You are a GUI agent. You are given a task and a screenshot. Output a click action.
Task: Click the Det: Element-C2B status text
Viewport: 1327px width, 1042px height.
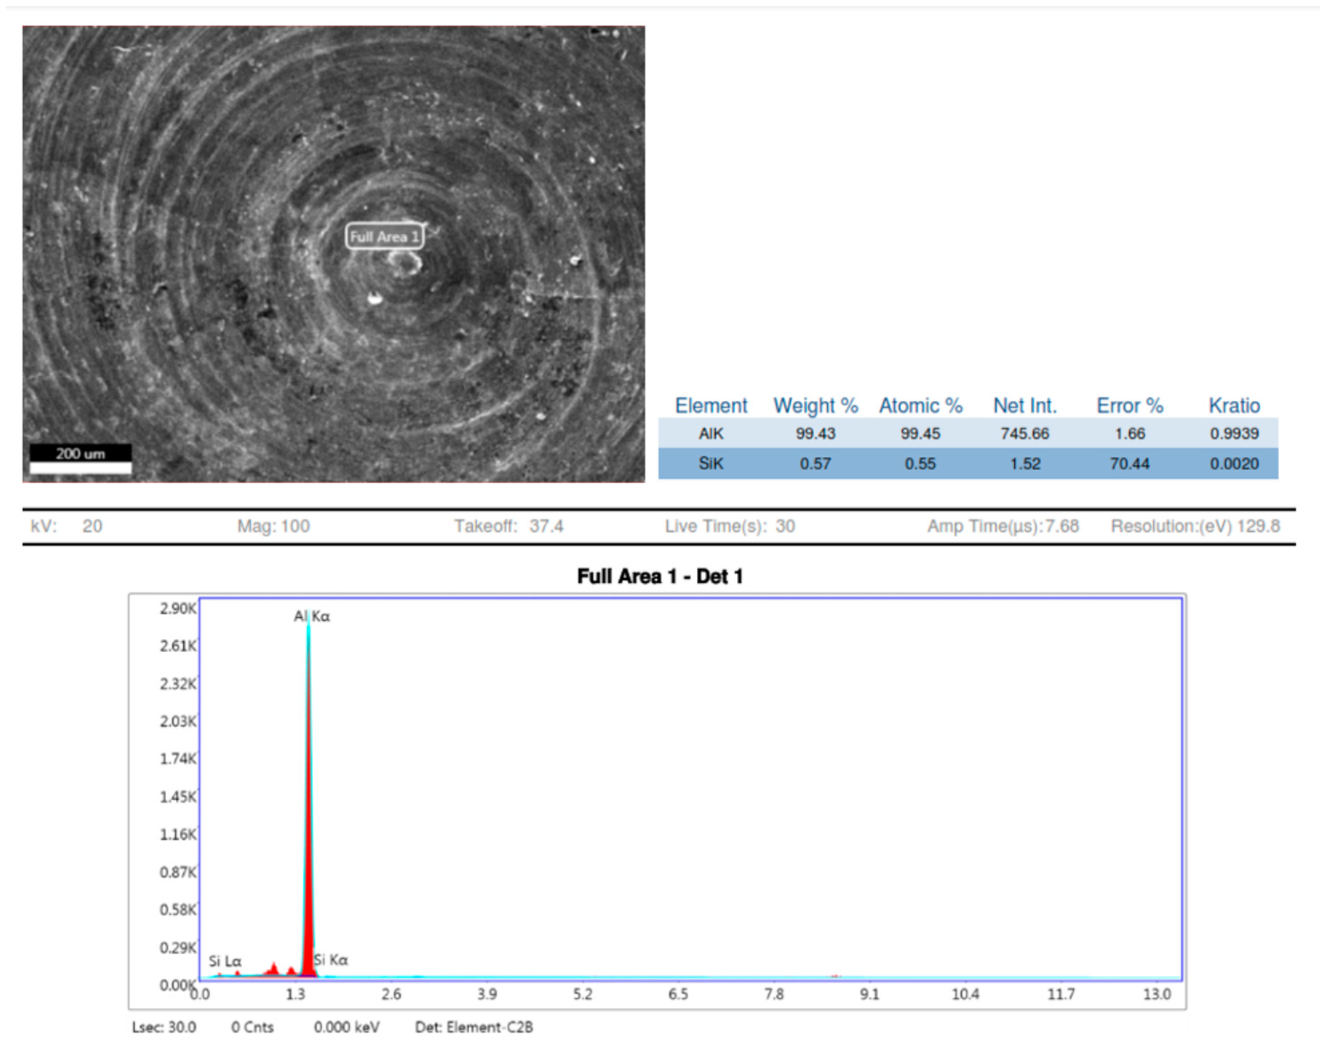(474, 1027)
